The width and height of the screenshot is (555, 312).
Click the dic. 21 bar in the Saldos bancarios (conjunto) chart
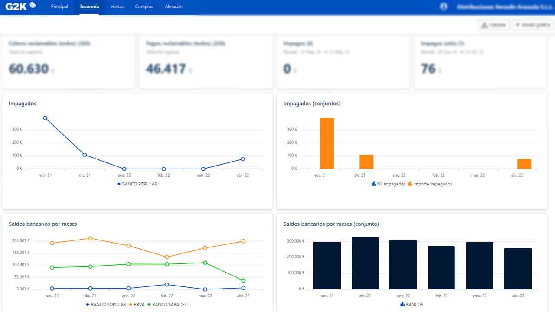365,263
